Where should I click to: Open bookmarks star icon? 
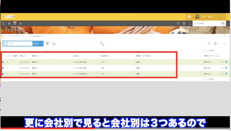coord(20,24)
